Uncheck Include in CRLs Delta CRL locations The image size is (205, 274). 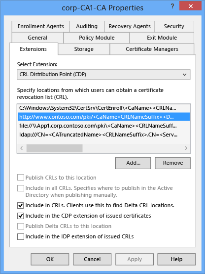coord(21,205)
